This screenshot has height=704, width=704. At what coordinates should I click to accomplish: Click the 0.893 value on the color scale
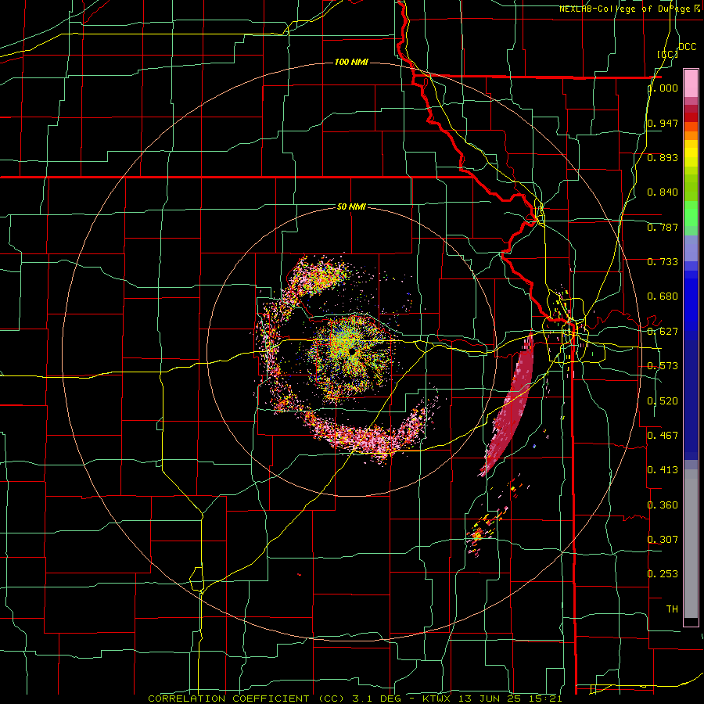click(663, 157)
